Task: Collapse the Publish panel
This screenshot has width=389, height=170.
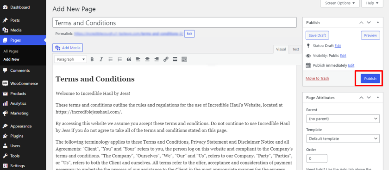Action: click(378, 23)
